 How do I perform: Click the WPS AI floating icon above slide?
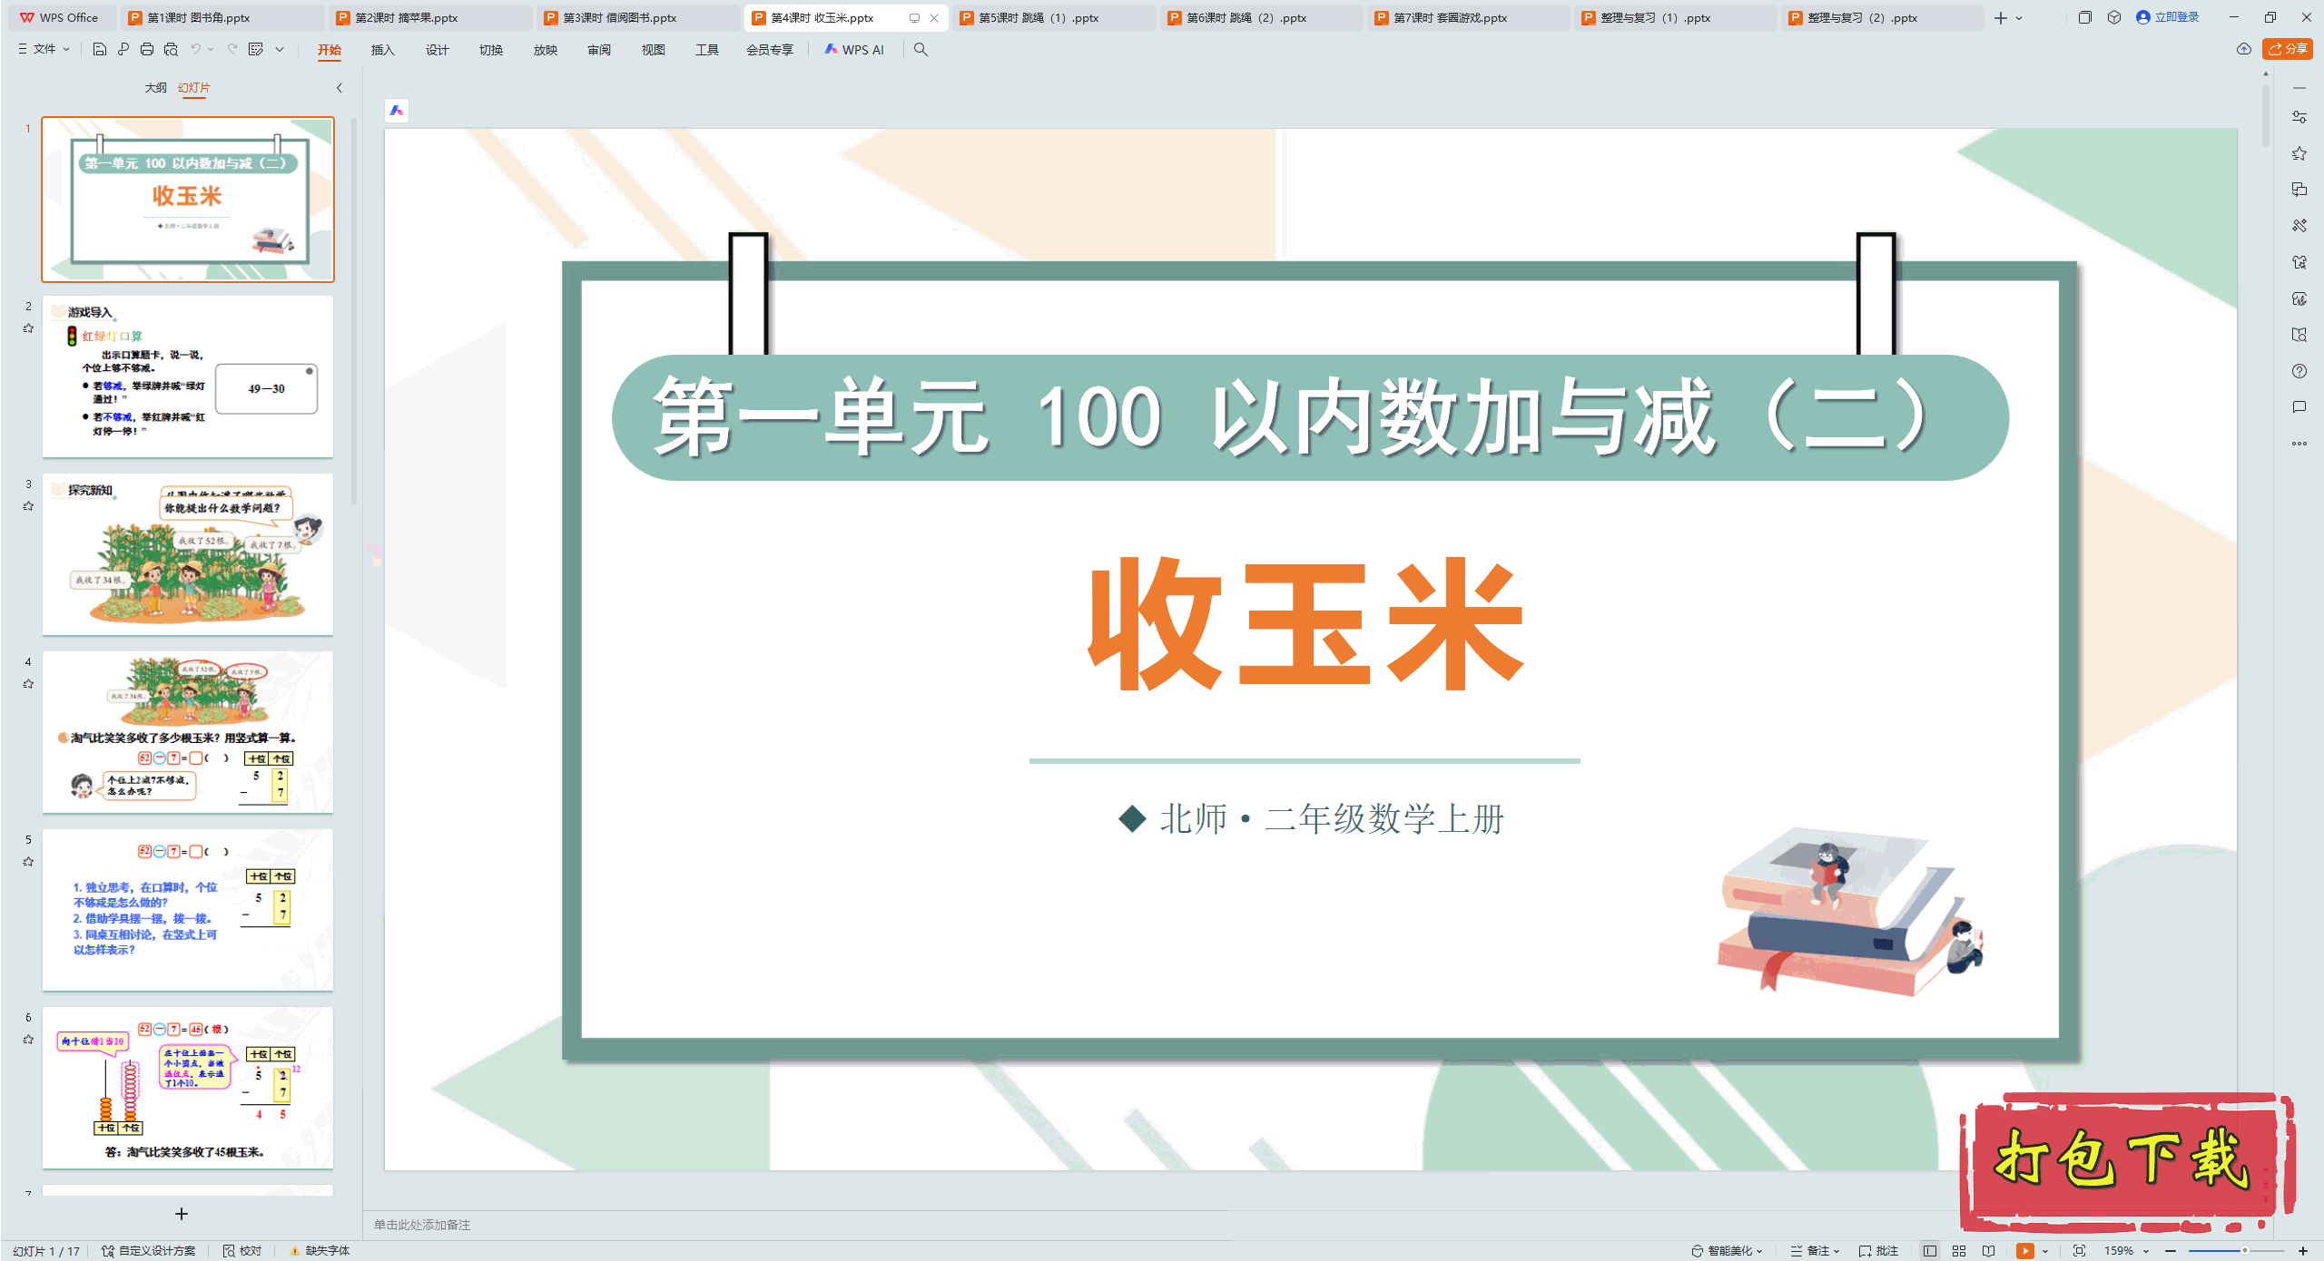397,111
